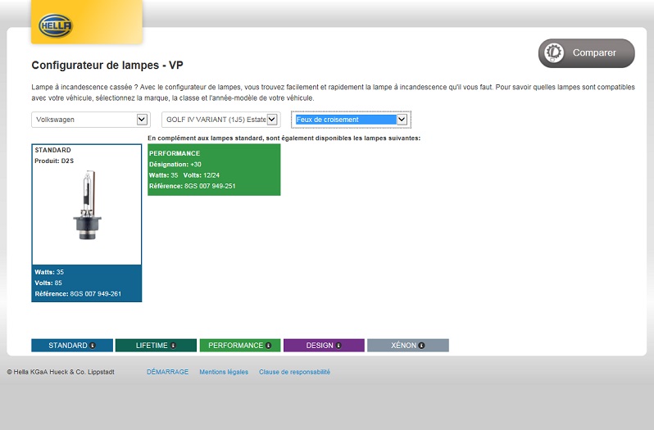This screenshot has height=430, width=654.
Task: Select the LIFETIME category tab label
Action: click(152, 346)
